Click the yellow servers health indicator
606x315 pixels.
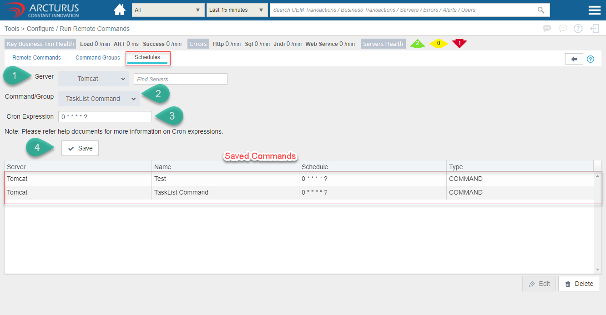click(x=439, y=44)
